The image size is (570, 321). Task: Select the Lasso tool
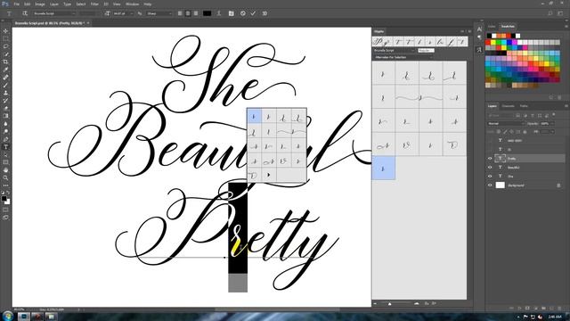[5, 46]
